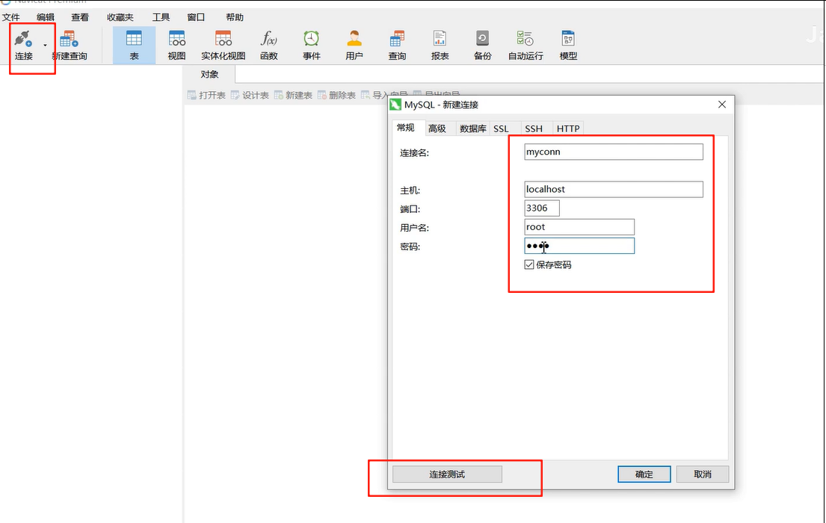Select the View (视图) toolbar icon

(176, 46)
